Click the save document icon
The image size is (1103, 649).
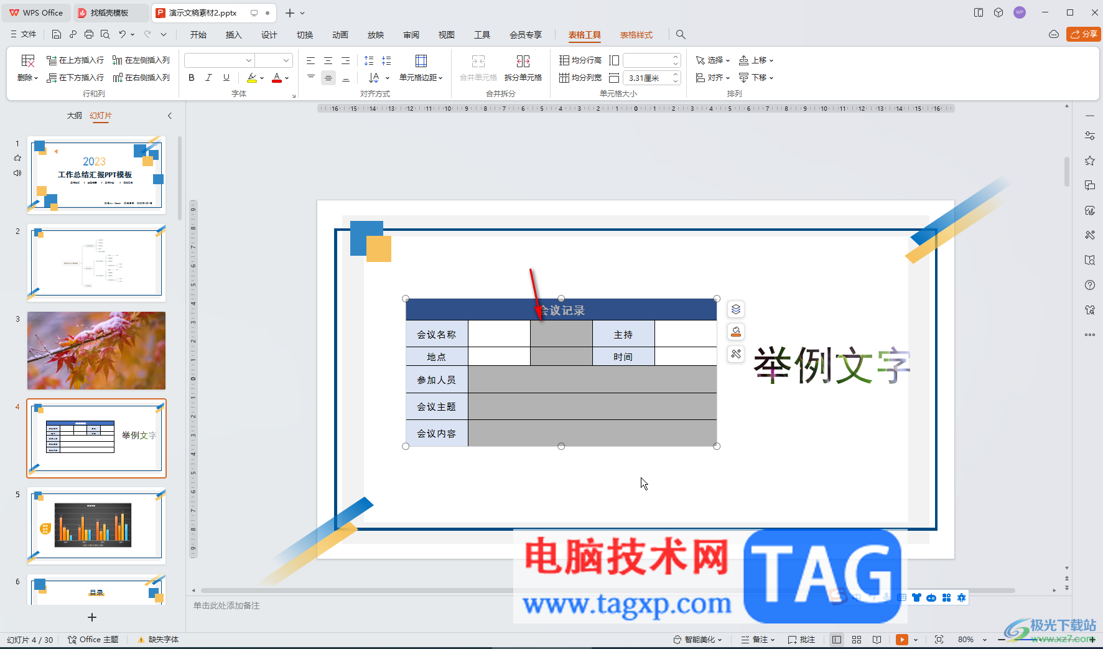[x=57, y=35]
